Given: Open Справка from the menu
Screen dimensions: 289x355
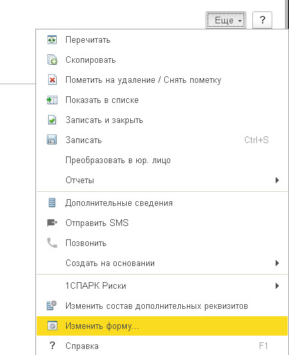Looking at the screenshot, I should 162,346.
